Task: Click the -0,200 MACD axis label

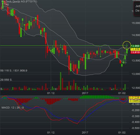Action: pos(136,110)
